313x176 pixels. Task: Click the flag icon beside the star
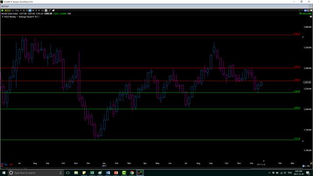(x=302, y=11)
